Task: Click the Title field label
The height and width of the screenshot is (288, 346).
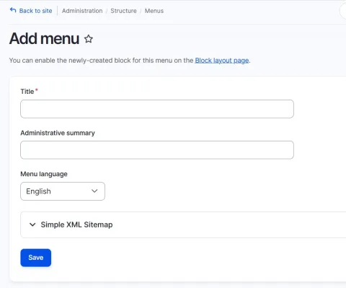Action: 27,92
